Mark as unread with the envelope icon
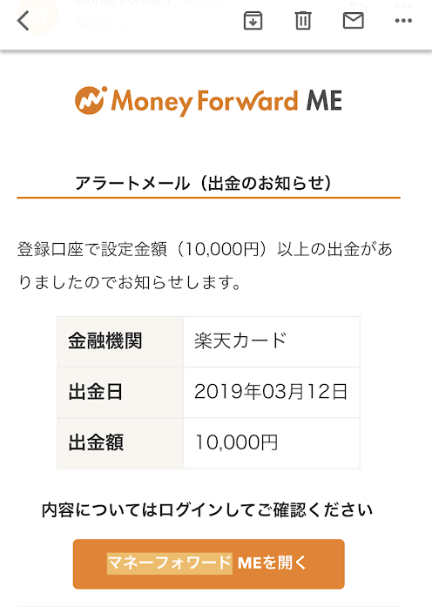This screenshot has height=607, width=432. [x=353, y=21]
